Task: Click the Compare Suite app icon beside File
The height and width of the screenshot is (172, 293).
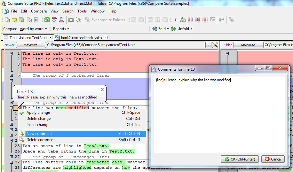Action: (6, 12)
